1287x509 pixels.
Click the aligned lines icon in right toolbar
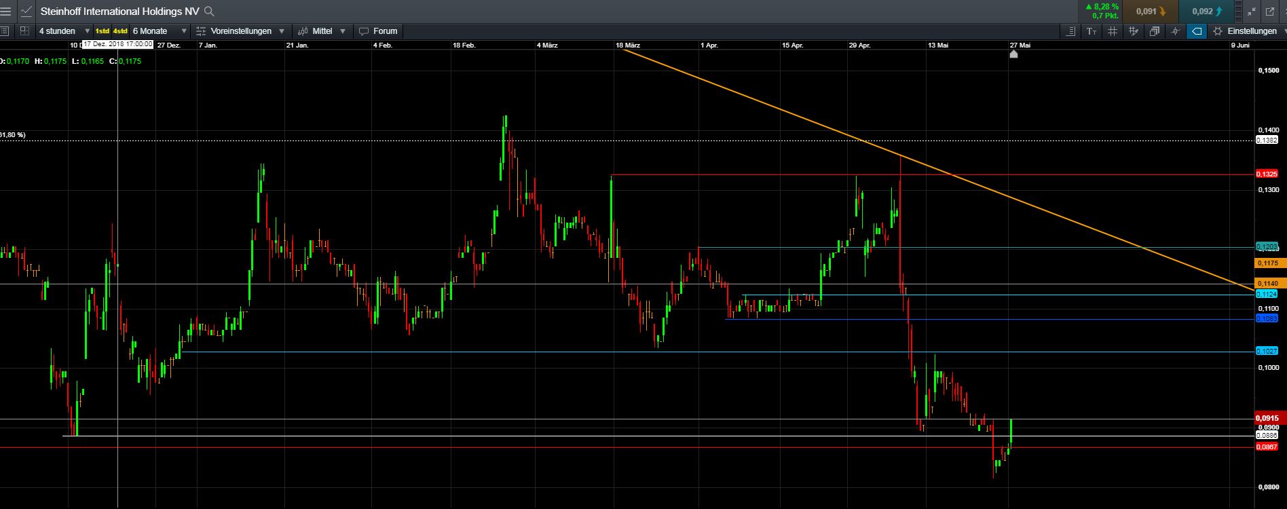click(x=1071, y=31)
